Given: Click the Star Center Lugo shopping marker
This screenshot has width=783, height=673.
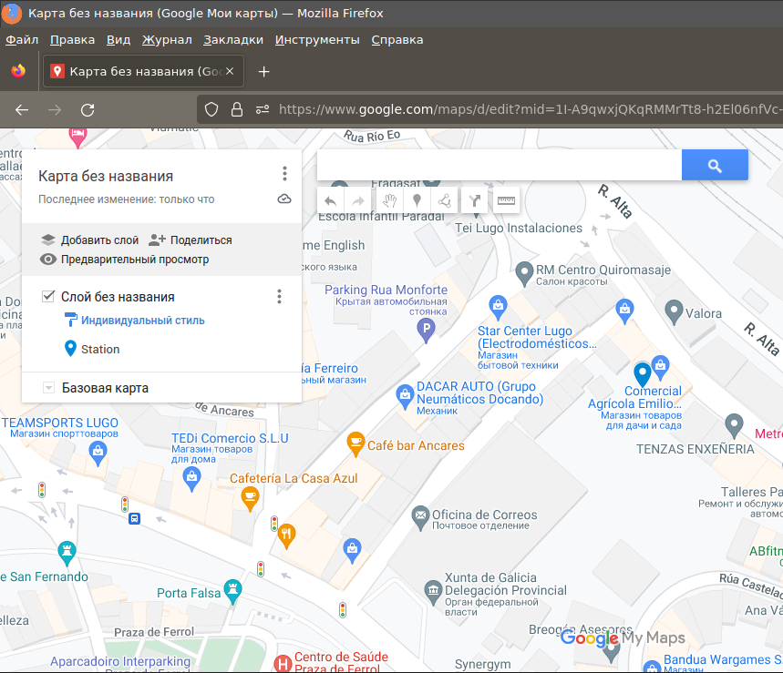Looking at the screenshot, I should tap(498, 307).
